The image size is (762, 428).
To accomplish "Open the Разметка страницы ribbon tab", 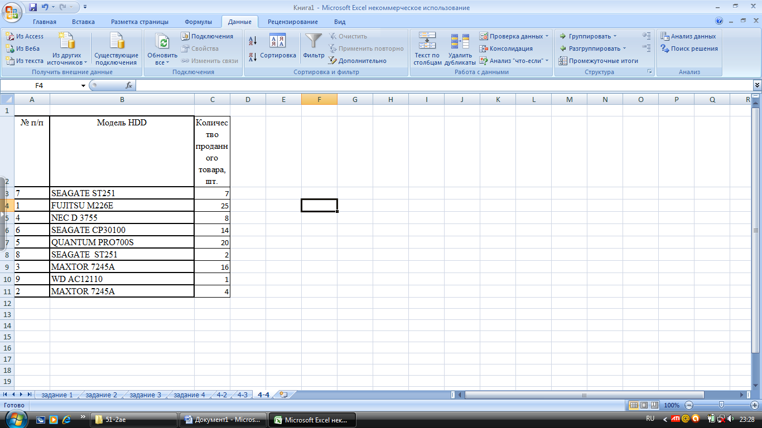I will tap(139, 22).
